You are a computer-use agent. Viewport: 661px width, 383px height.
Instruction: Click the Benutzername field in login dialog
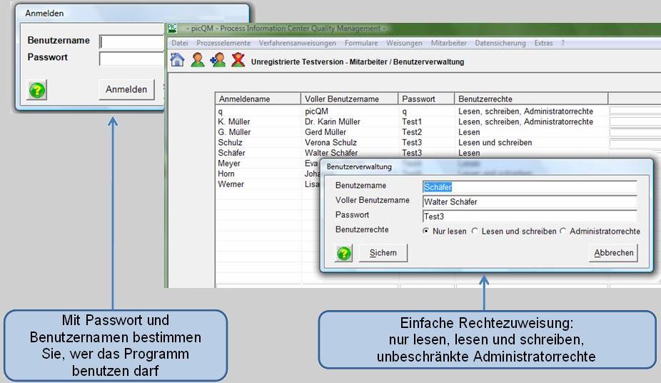pos(132,41)
